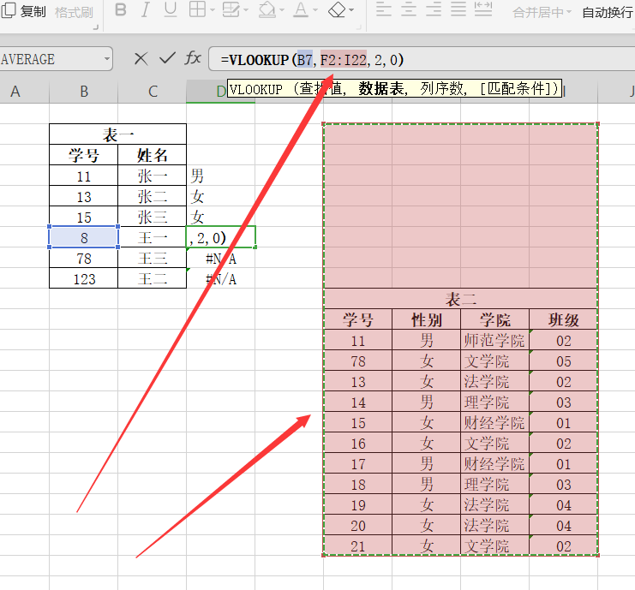Select column A header

[x=24, y=92]
